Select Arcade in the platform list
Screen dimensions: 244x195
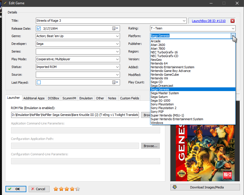click(x=193, y=41)
